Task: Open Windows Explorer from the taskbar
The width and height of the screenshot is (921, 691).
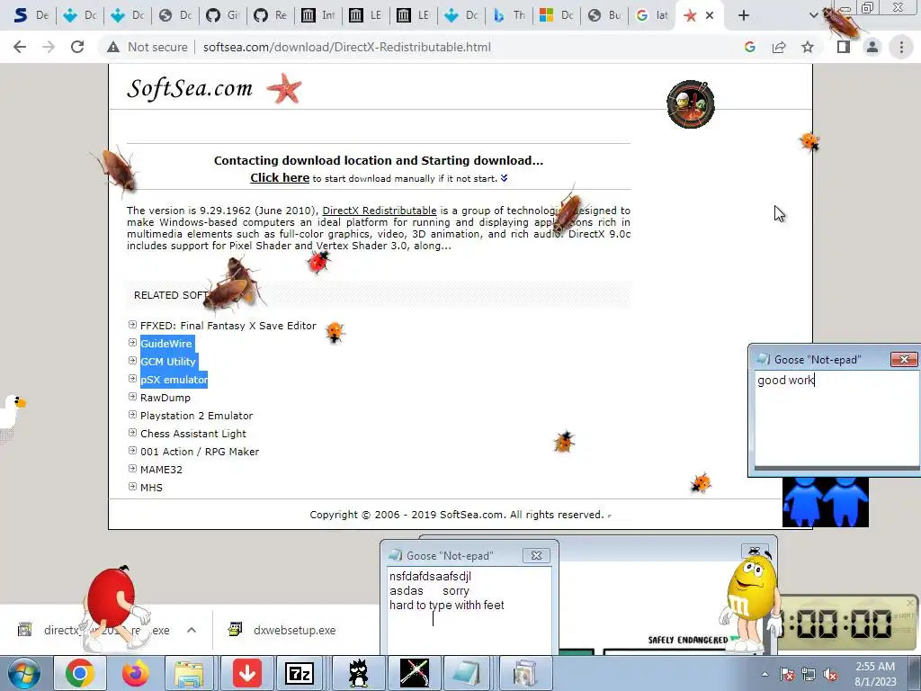Action: click(190, 673)
